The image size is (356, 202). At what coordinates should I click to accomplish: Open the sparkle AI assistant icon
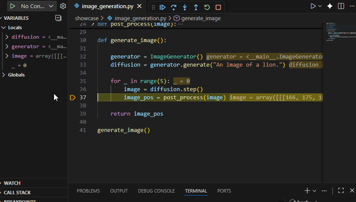[x=330, y=6]
